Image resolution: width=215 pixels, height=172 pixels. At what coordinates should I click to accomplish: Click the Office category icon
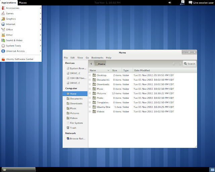(3, 30)
